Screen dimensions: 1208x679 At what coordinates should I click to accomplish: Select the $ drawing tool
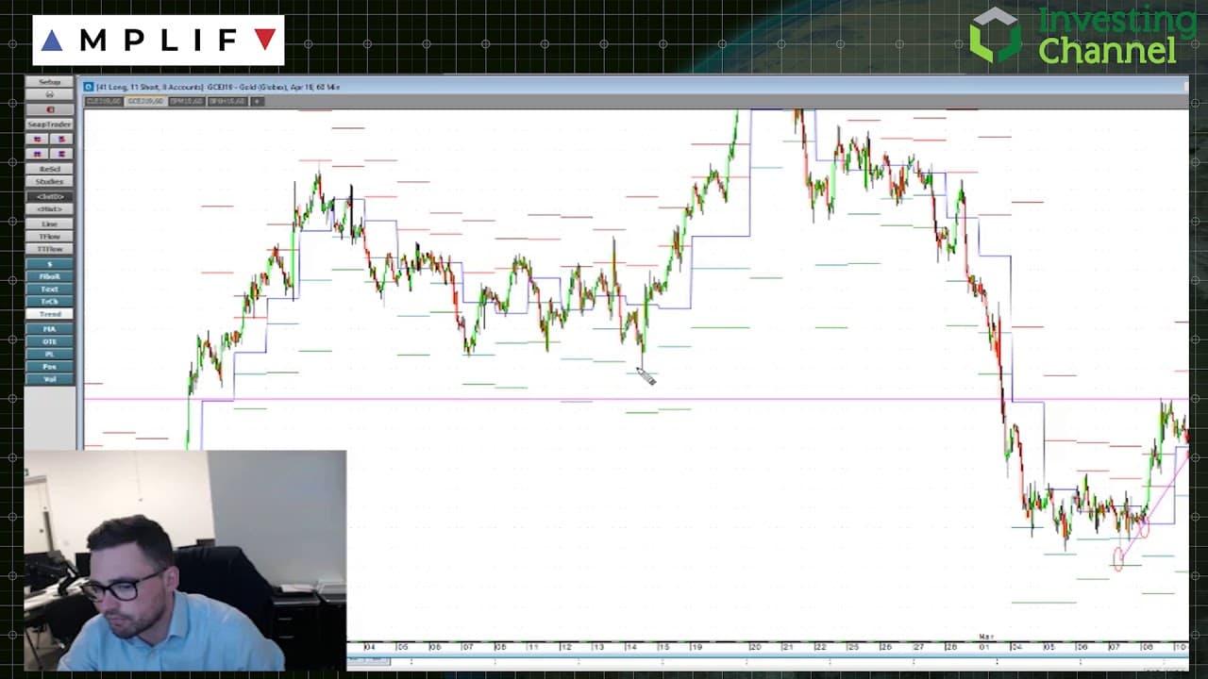[x=49, y=264]
